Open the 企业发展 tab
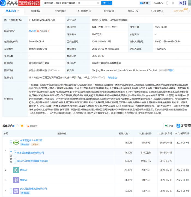 point(109,11)
